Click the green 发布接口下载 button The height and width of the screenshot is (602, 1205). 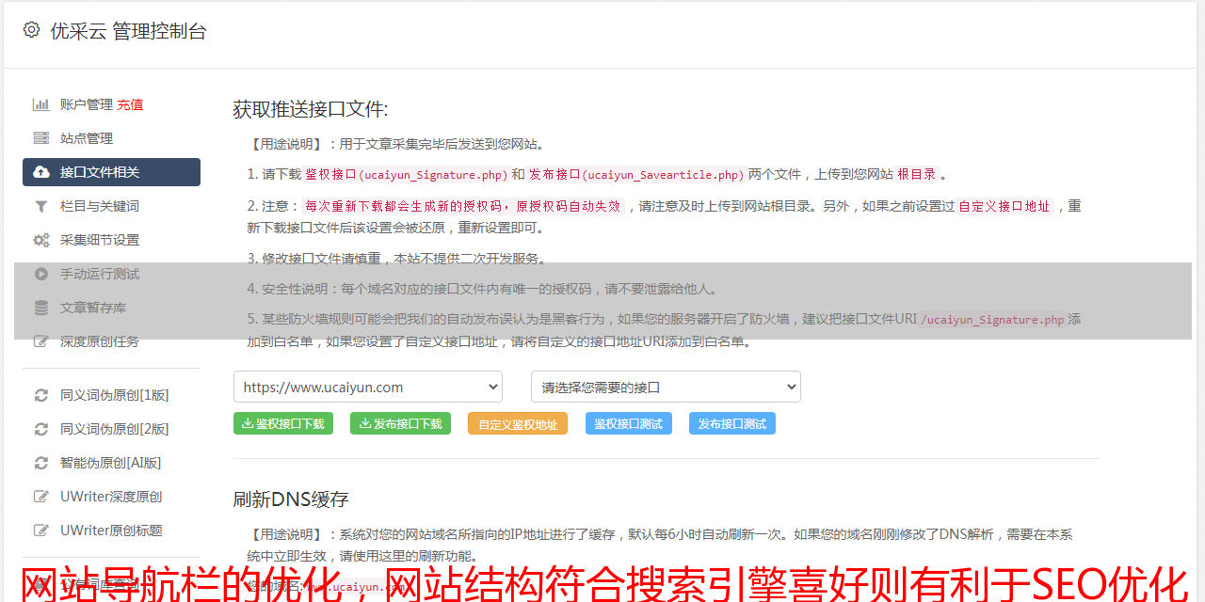400,423
